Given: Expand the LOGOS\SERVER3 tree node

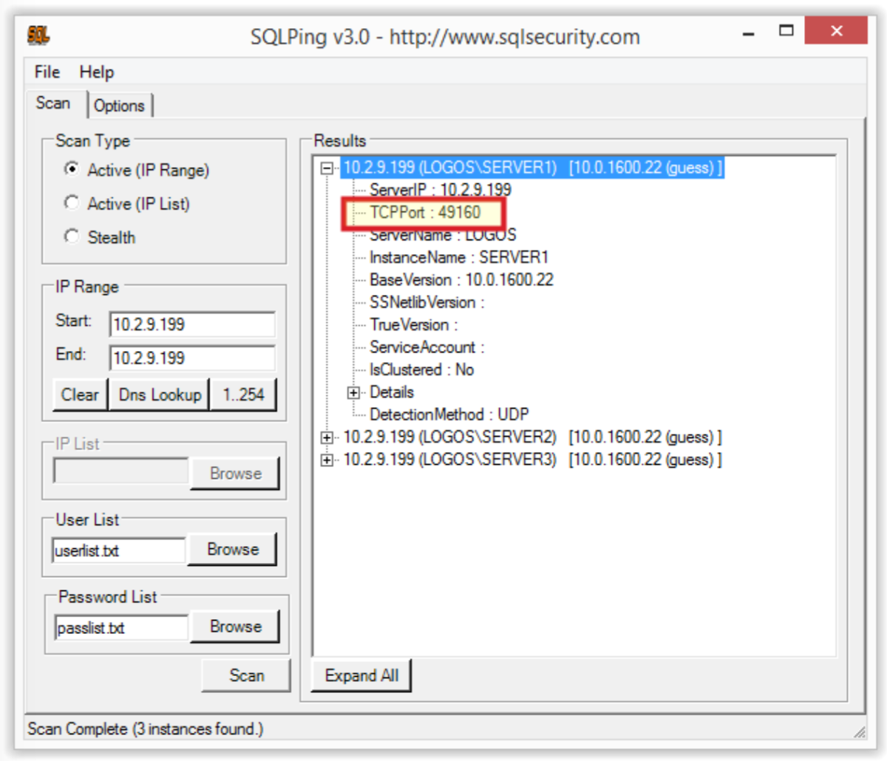Looking at the screenshot, I should pos(327,460).
